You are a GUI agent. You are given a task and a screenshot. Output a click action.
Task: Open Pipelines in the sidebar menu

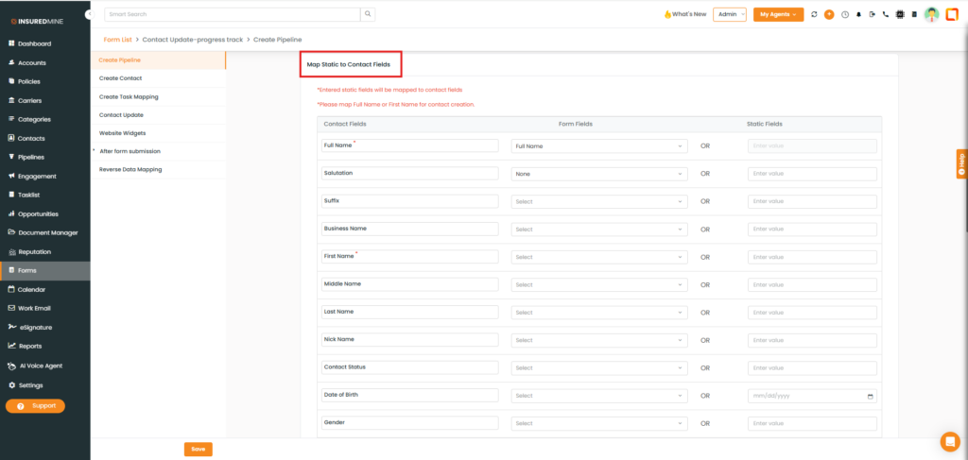[x=31, y=157]
